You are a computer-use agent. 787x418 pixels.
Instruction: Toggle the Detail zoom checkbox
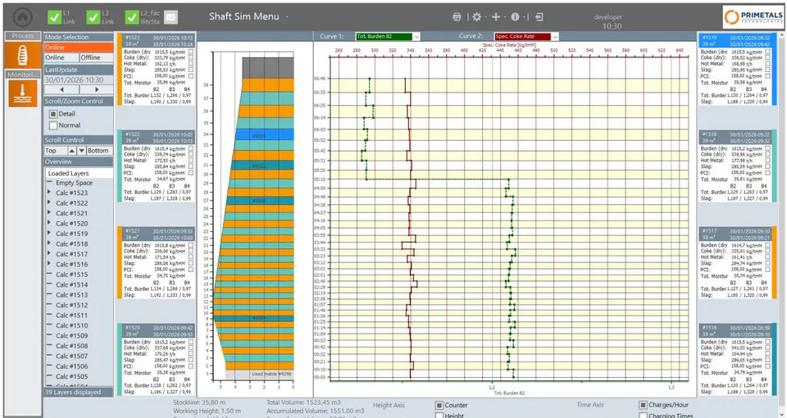pos(53,114)
